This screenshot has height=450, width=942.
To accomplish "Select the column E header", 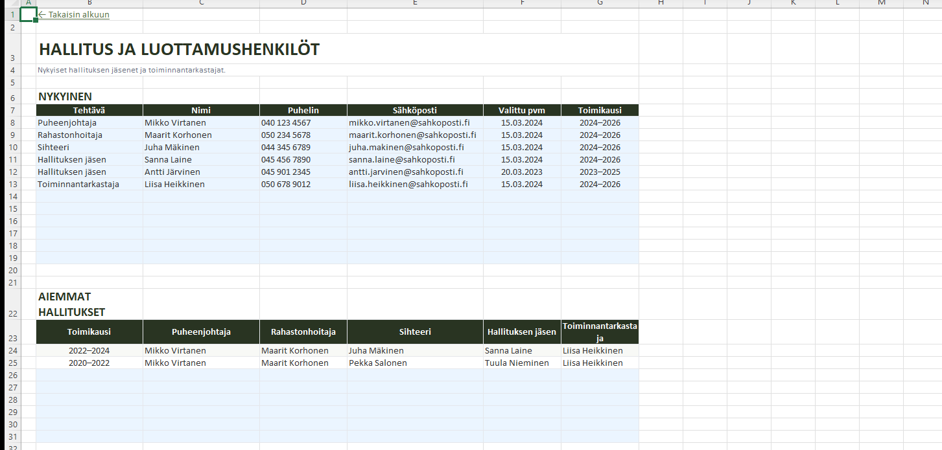I will coord(415,3).
